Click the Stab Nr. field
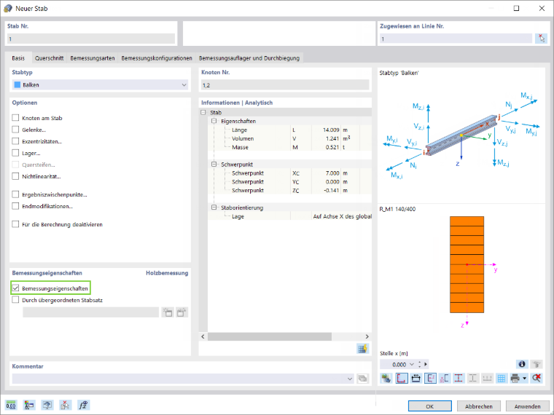This screenshot has width=554, height=415. click(91, 39)
